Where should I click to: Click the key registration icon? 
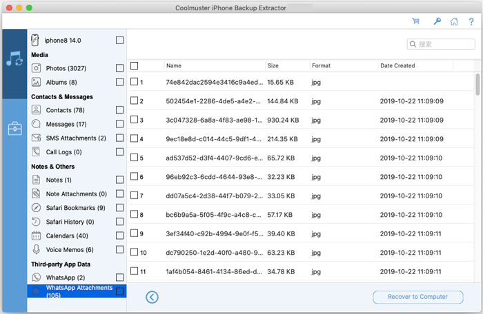pos(437,21)
